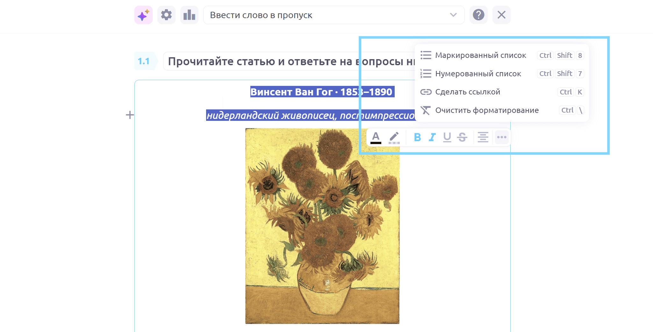The height and width of the screenshot is (332, 653).
Task: Open the text color tool
Action: click(x=376, y=137)
